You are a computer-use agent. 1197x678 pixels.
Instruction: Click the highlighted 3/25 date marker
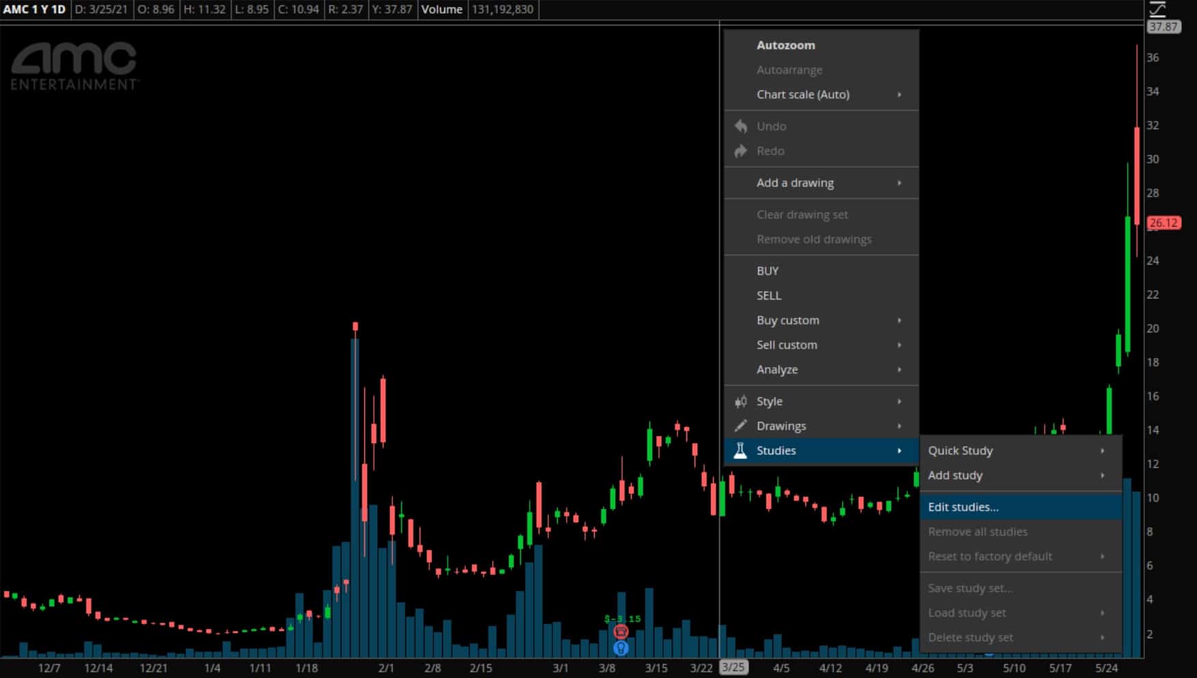(x=734, y=668)
